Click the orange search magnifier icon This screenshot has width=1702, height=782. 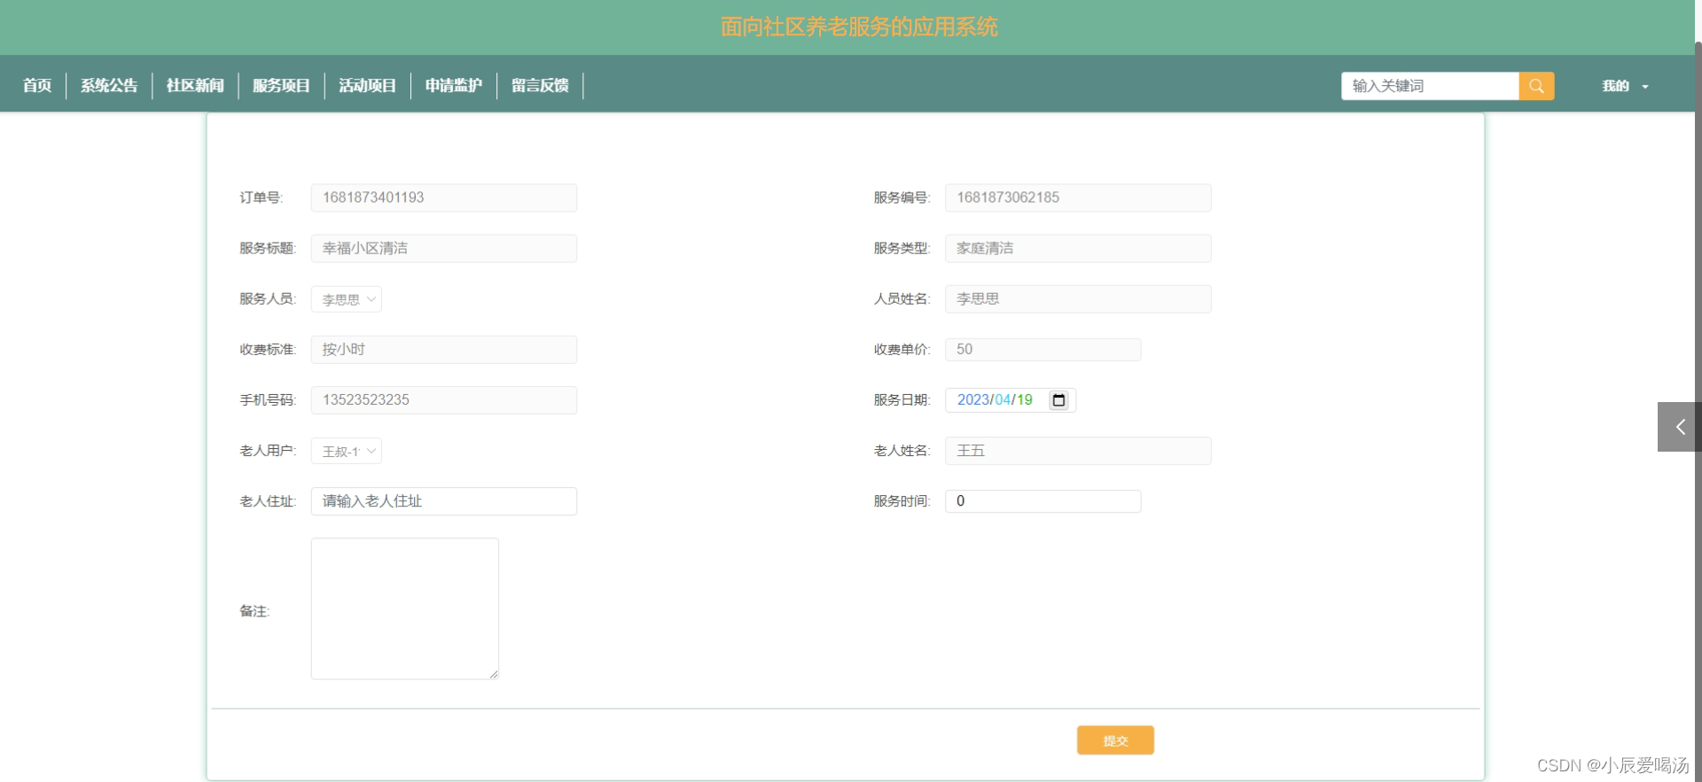pyautogui.click(x=1536, y=86)
